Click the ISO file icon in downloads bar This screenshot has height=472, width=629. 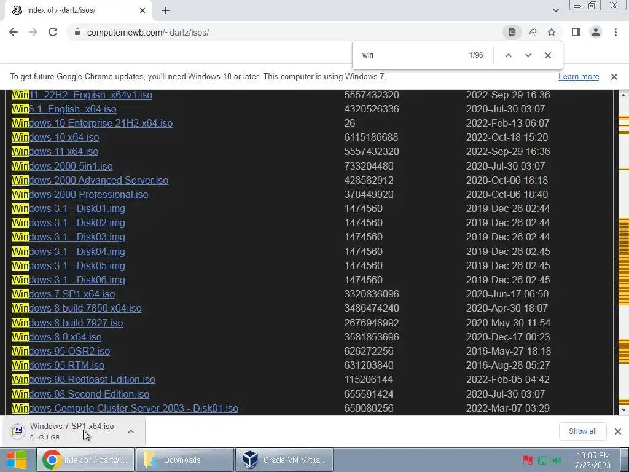(x=18, y=431)
